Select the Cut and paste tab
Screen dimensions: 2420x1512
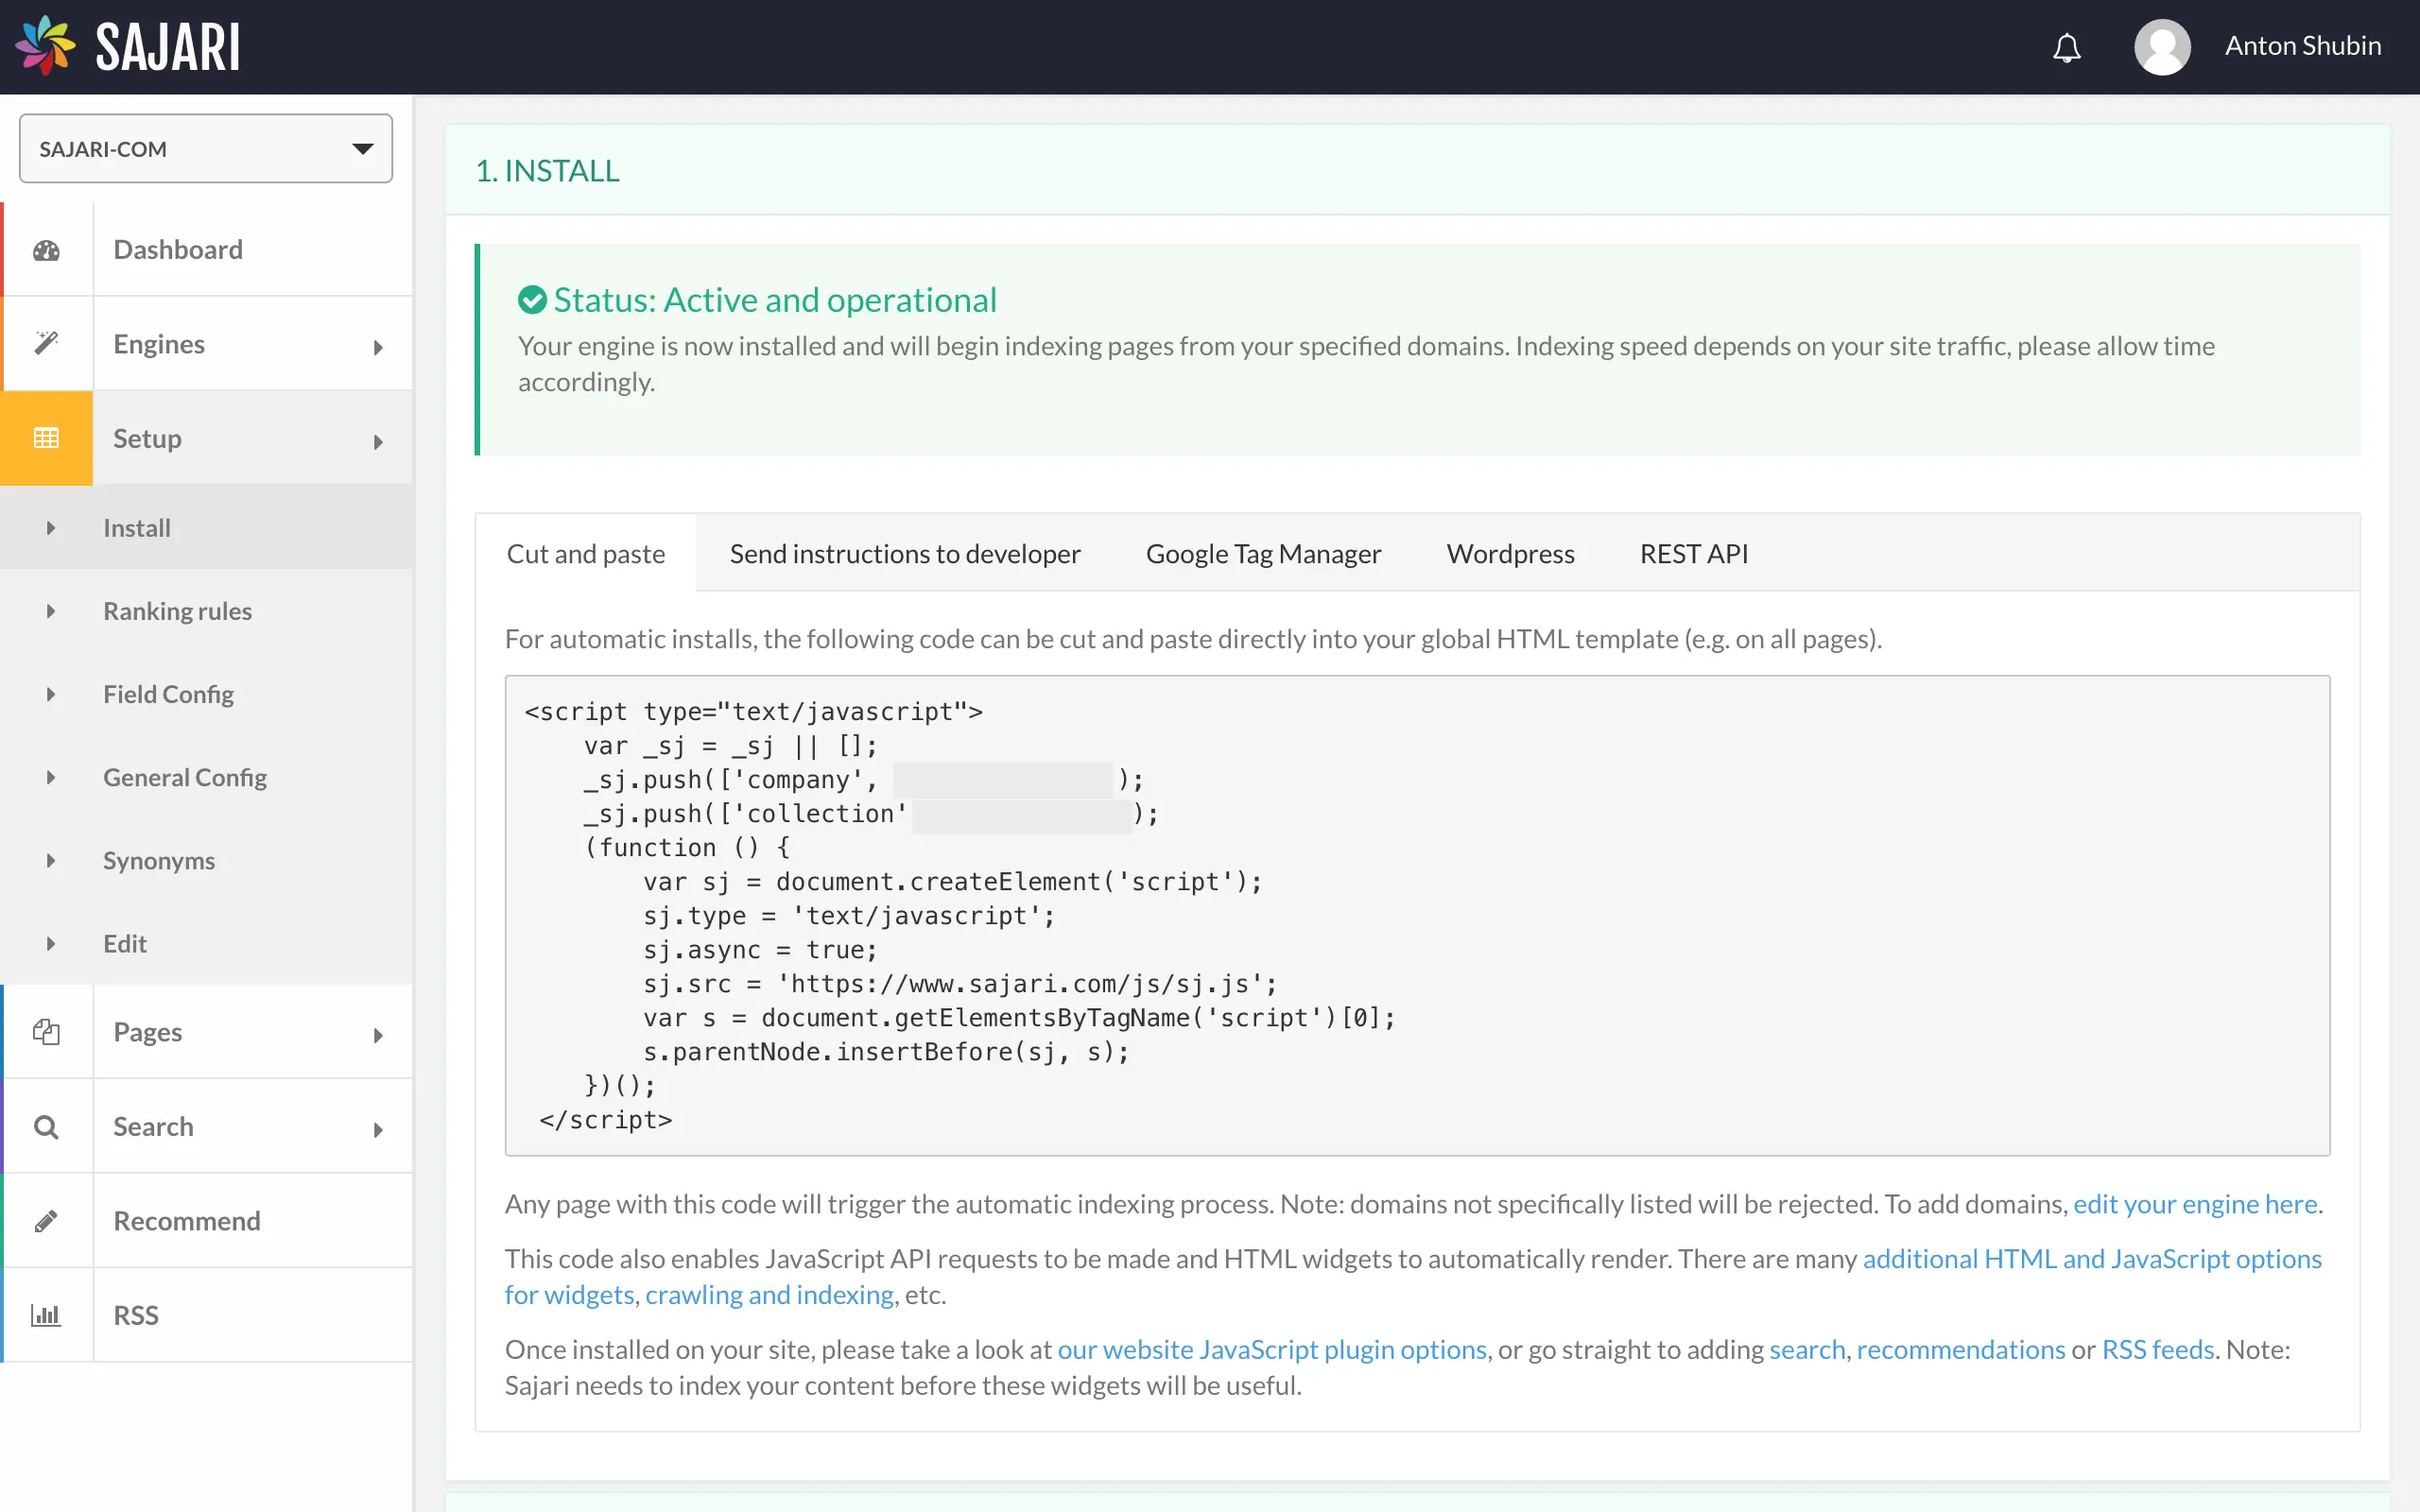pyautogui.click(x=586, y=553)
